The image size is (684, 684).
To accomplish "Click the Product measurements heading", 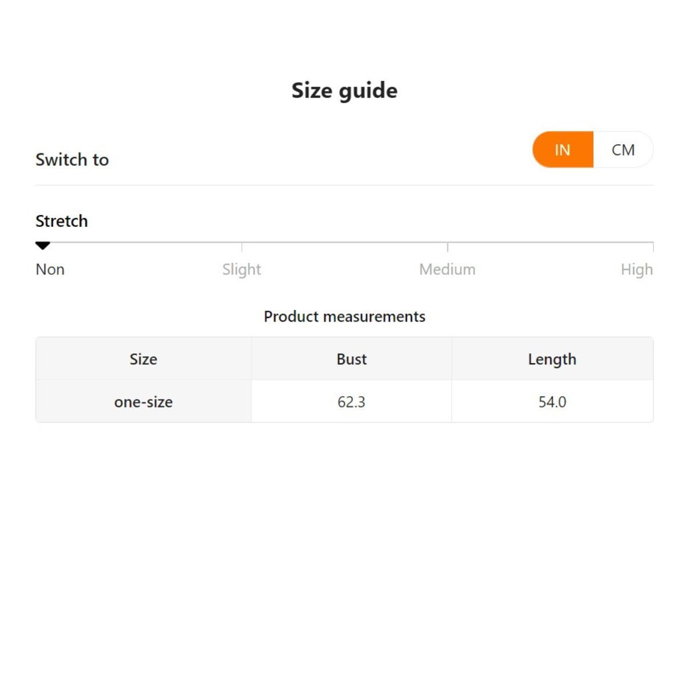I will (x=344, y=317).
